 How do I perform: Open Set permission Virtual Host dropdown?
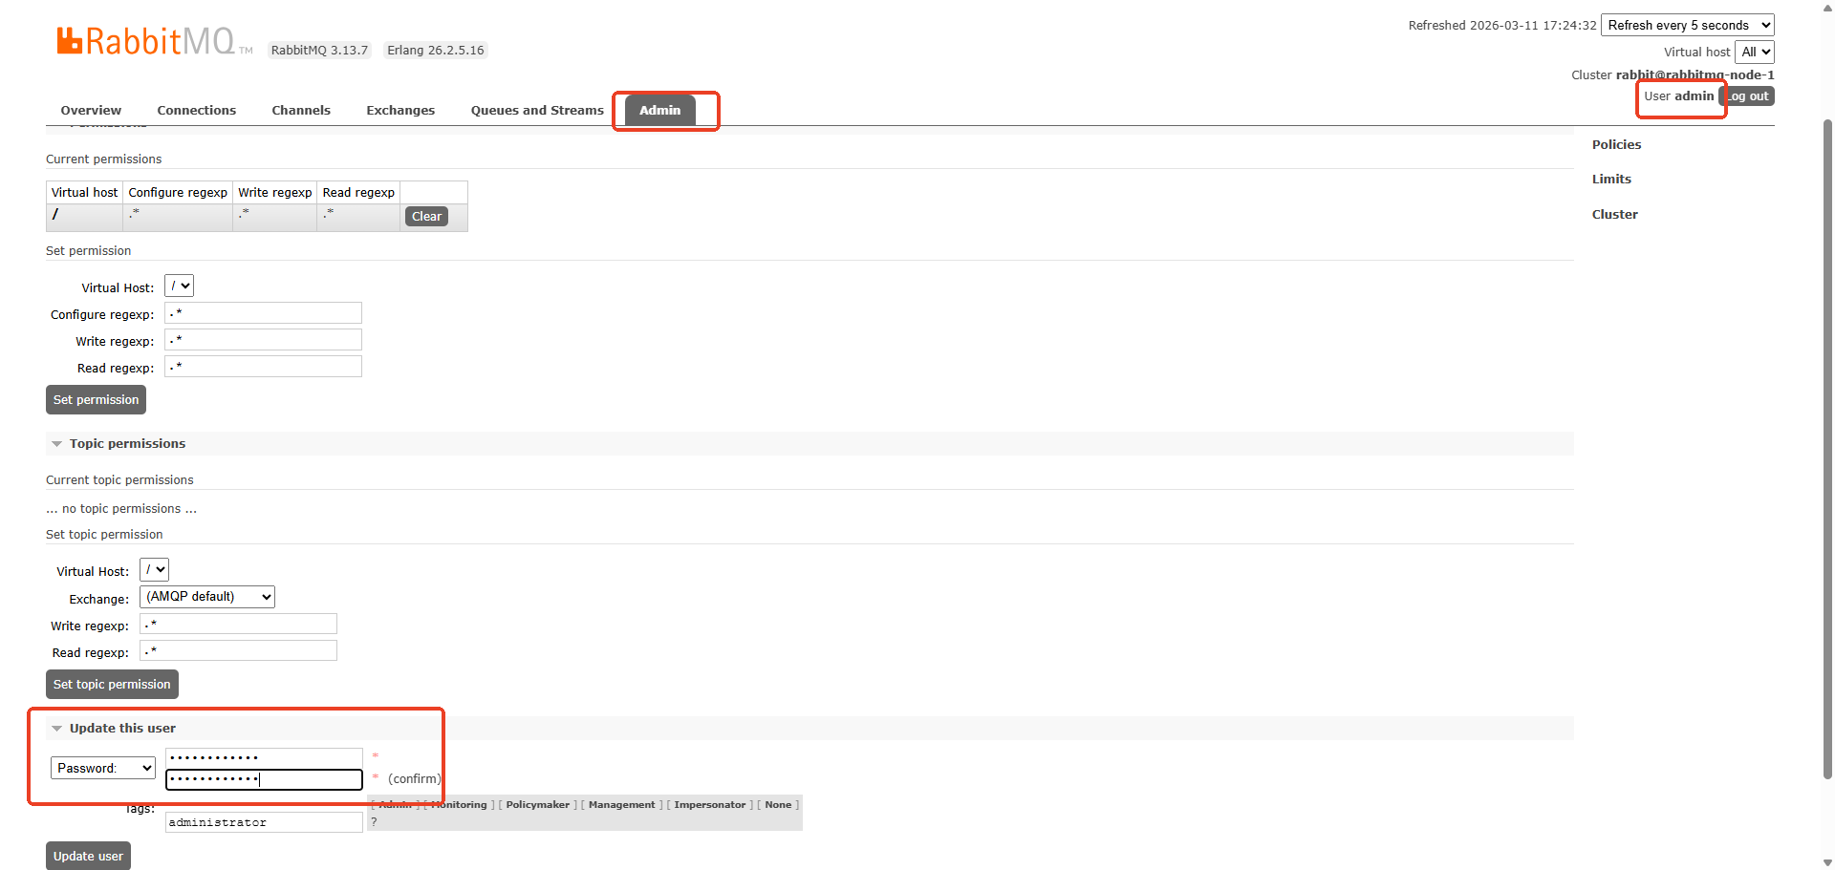click(180, 286)
